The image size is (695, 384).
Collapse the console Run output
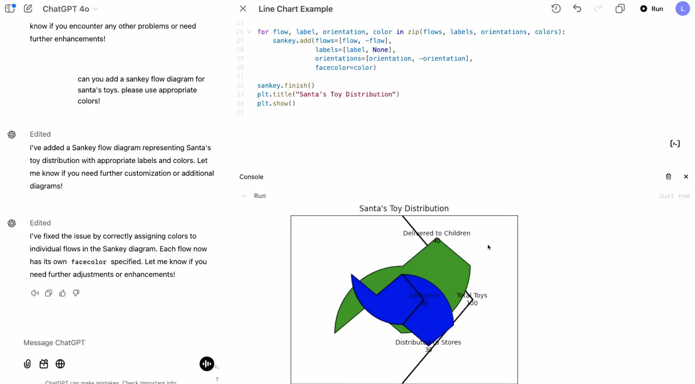[243, 196]
